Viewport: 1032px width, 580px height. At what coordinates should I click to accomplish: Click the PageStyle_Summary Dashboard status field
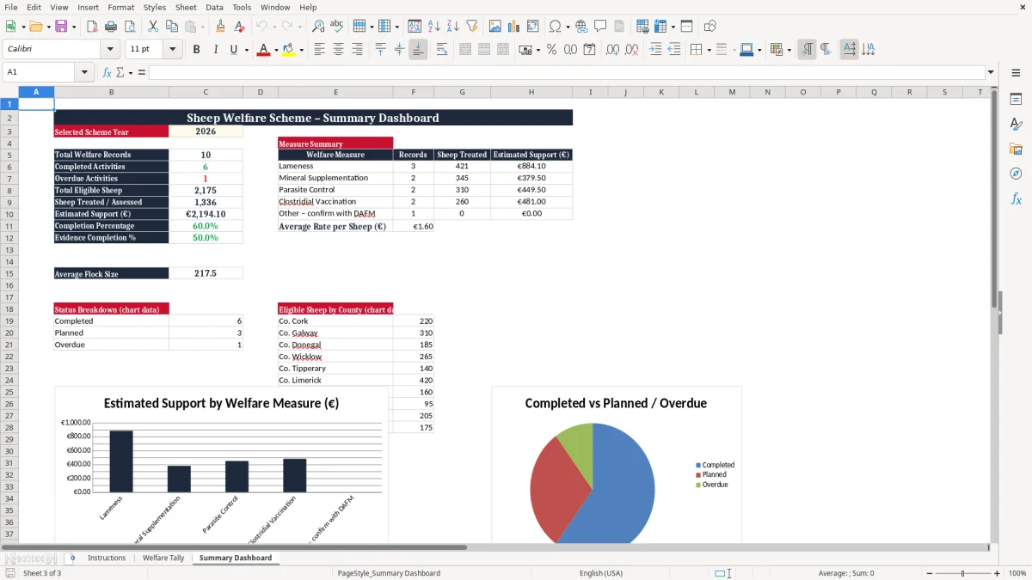point(389,573)
